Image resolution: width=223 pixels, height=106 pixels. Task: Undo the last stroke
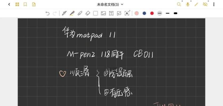[47, 13]
